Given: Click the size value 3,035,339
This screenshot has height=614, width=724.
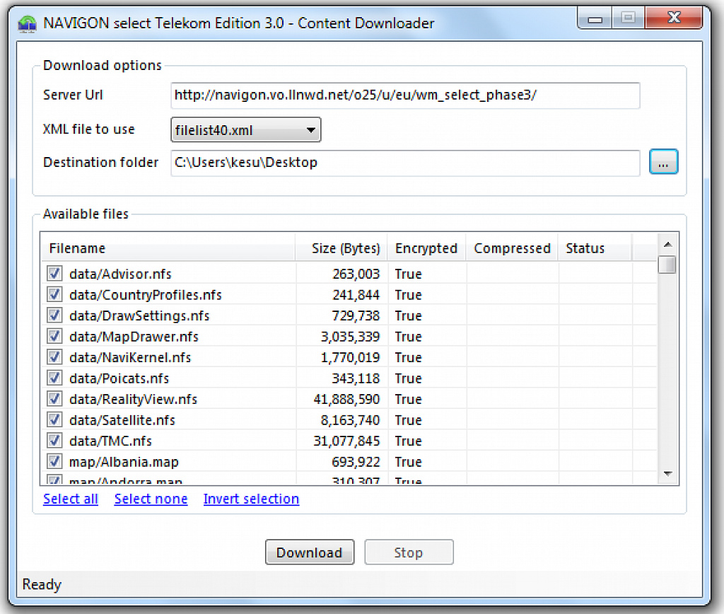Looking at the screenshot, I should coord(351,336).
